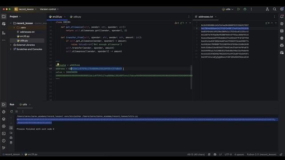Change indent setting 4 spaces
Viewport: 285px width, 160px height.
point(239,154)
